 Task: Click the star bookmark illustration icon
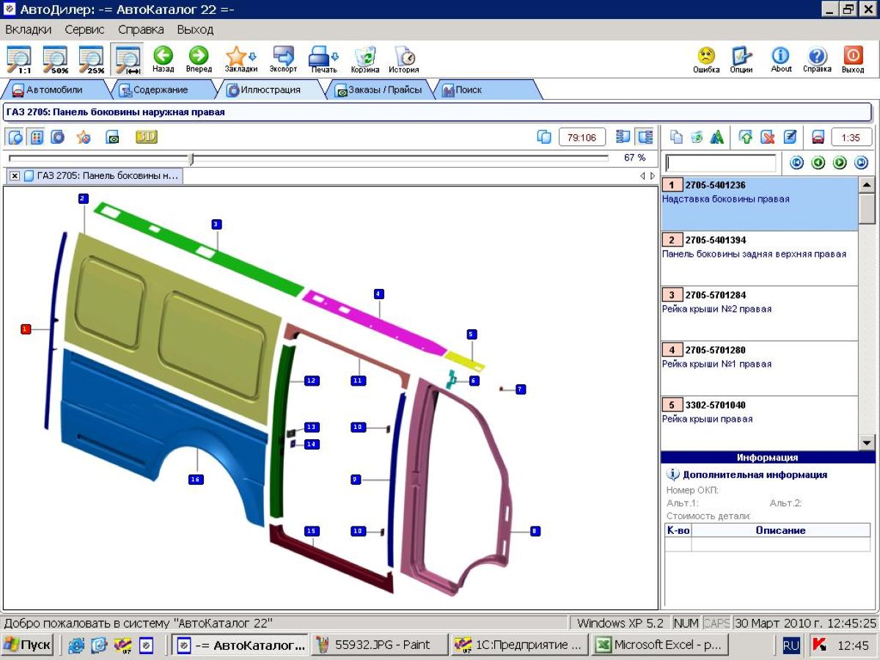[x=84, y=137]
